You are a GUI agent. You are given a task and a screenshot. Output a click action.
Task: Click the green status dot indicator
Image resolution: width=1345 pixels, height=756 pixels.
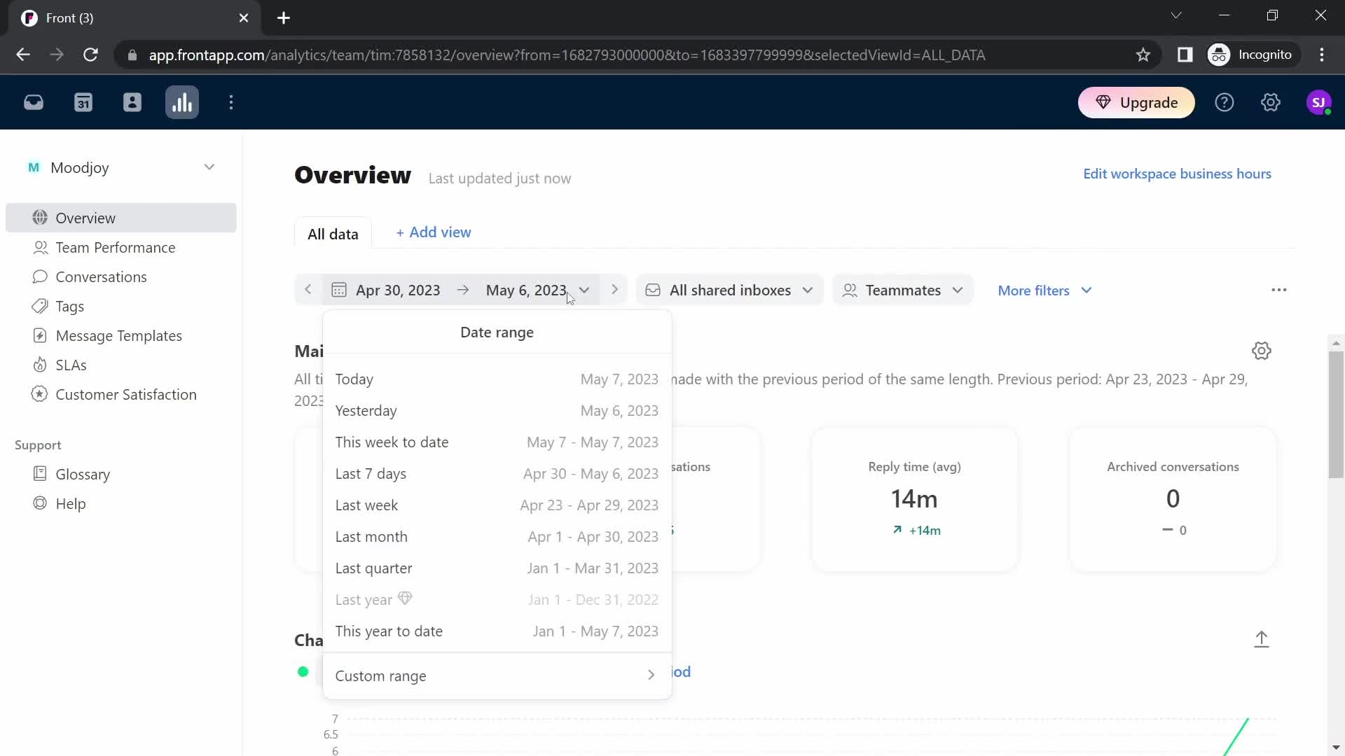click(303, 671)
